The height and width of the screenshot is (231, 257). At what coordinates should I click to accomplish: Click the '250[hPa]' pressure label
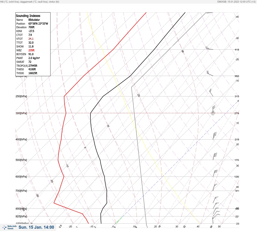point(21,96)
